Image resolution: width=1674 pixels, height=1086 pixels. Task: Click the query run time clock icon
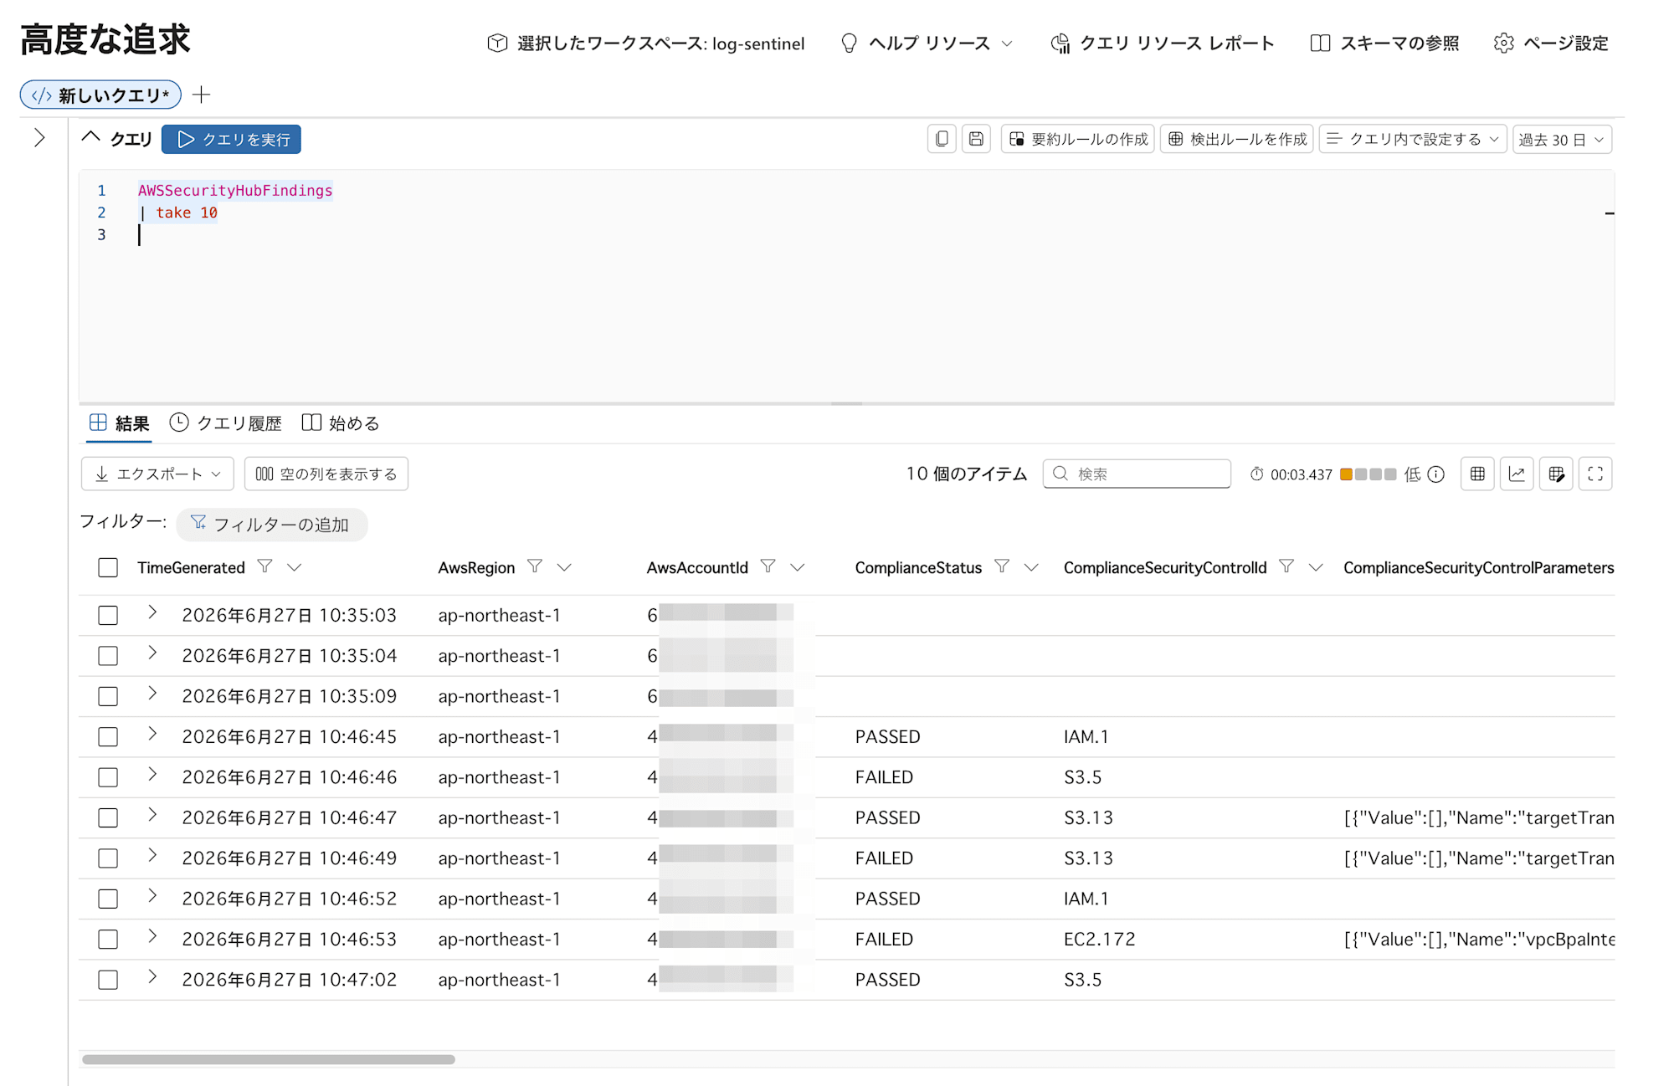[x=1256, y=474]
